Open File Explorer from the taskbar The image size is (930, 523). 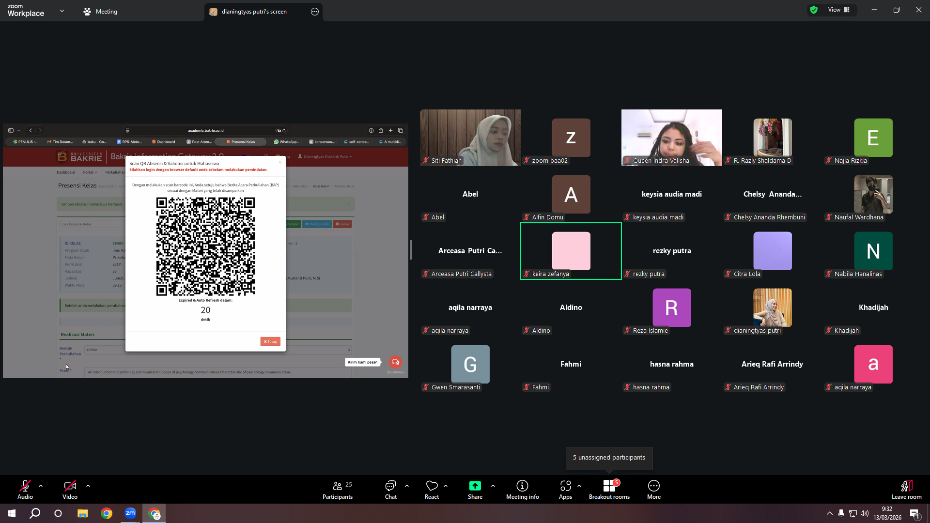(82, 513)
